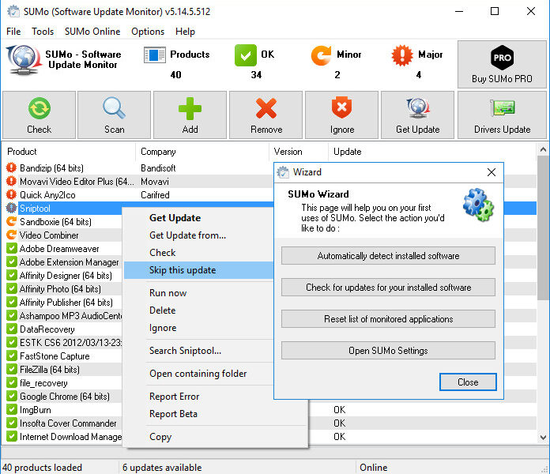Select Open containing folder from context menu
The image size is (550, 474).
[x=198, y=374]
